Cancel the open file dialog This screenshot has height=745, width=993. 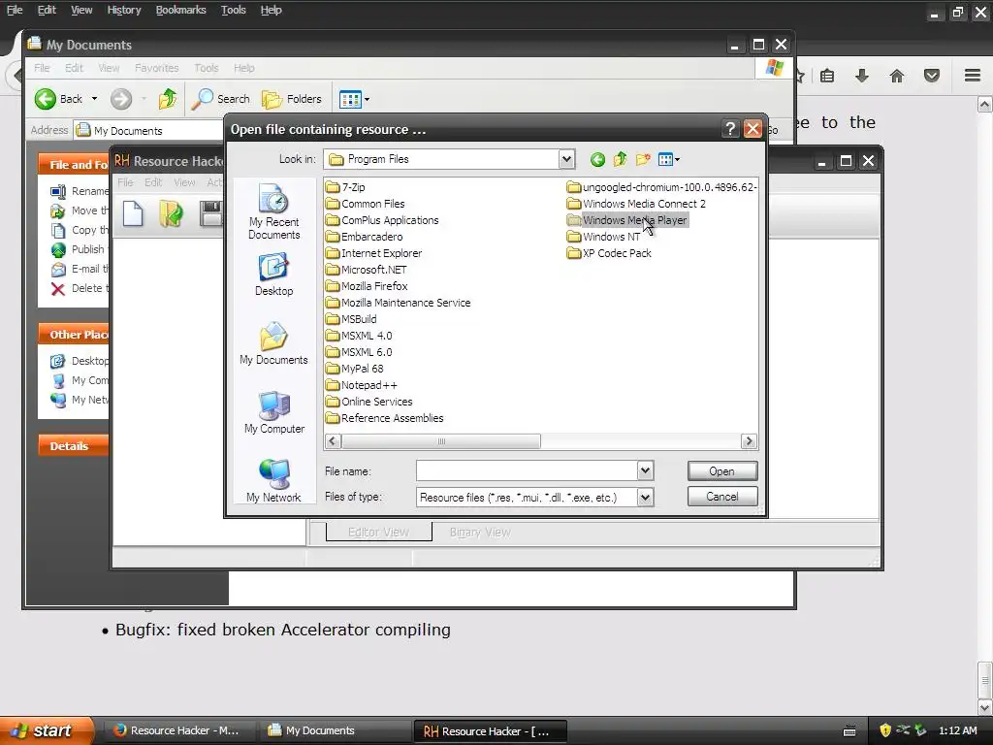tap(721, 497)
